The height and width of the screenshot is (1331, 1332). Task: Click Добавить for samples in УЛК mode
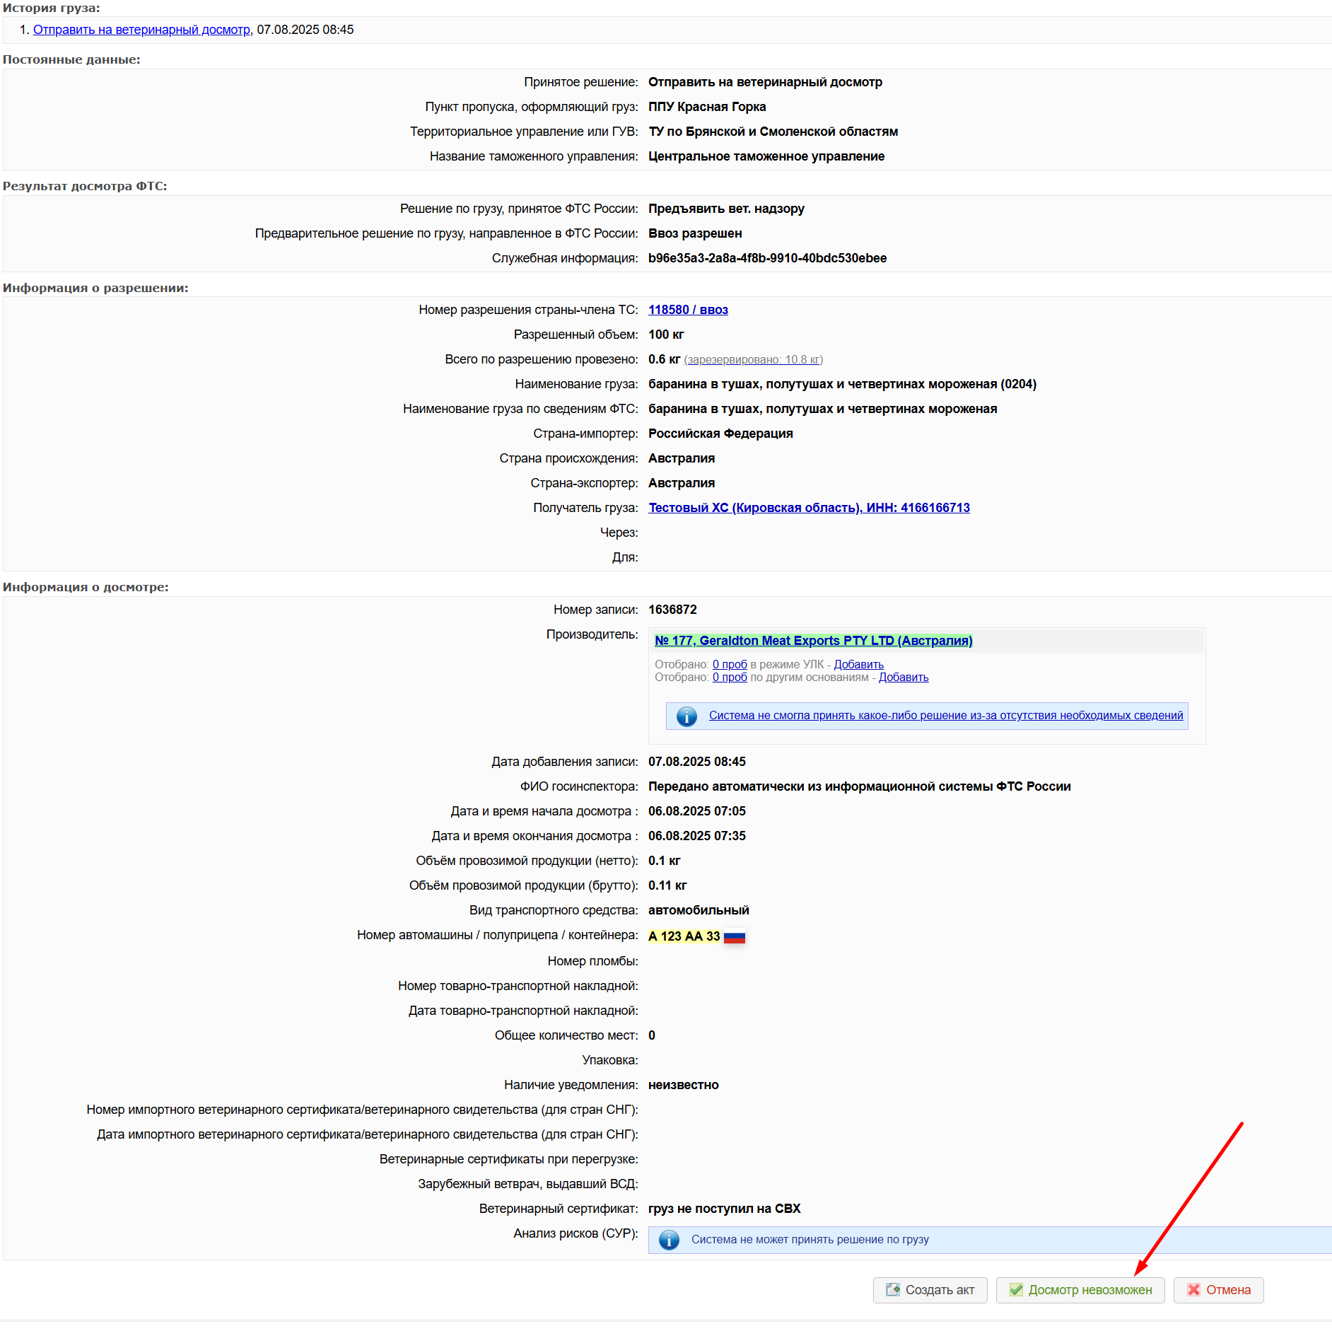[858, 665]
